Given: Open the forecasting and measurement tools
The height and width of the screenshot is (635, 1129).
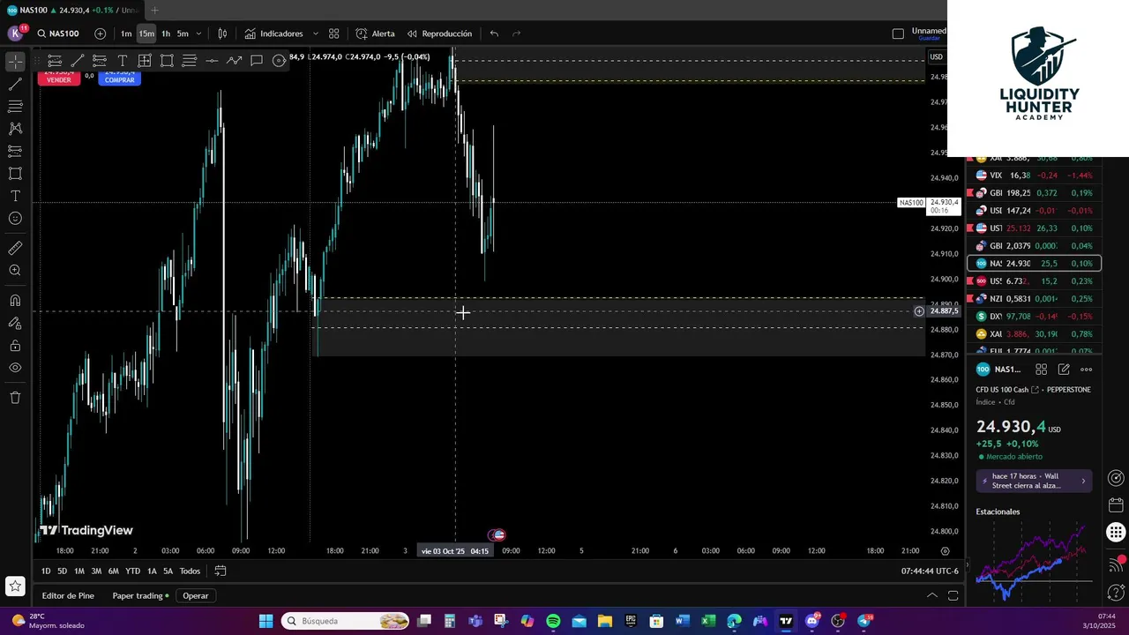Looking at the screenshot, I should click(x=15, y=152).
